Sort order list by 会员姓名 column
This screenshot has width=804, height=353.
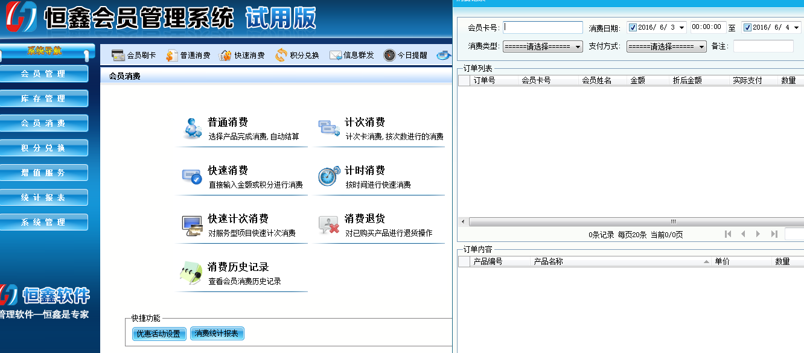coord(602,80)
